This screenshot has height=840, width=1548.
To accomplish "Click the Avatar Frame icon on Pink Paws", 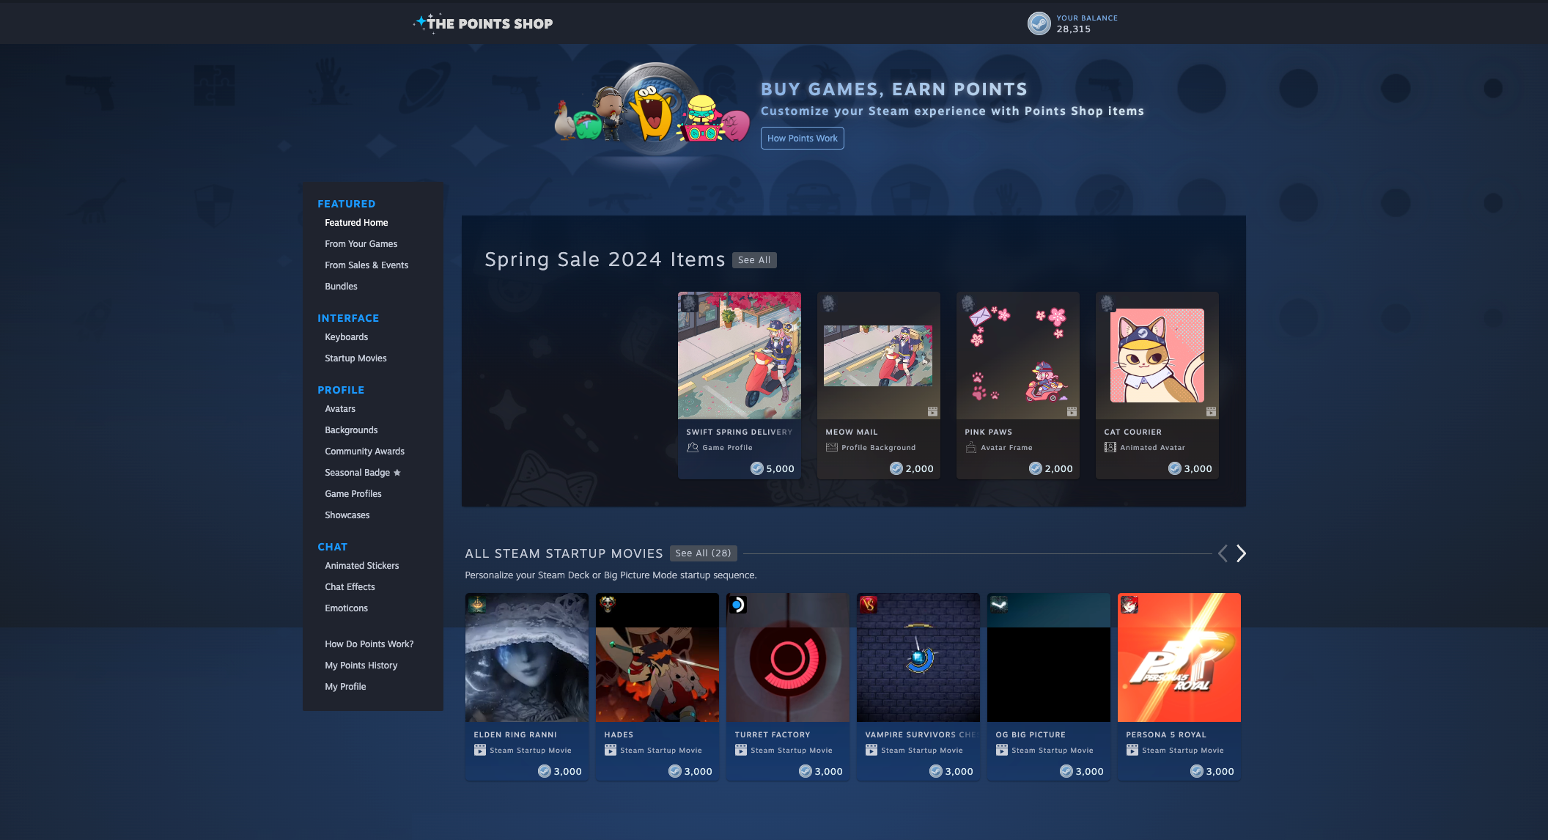I will pyautogui.click(x=970, y=447).
